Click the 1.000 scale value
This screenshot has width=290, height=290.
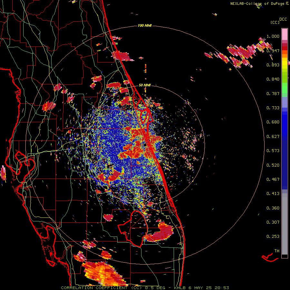click(273, 36)
